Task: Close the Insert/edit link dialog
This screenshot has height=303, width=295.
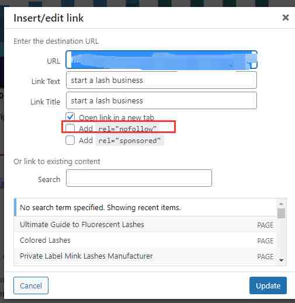Action: [286, 18]
